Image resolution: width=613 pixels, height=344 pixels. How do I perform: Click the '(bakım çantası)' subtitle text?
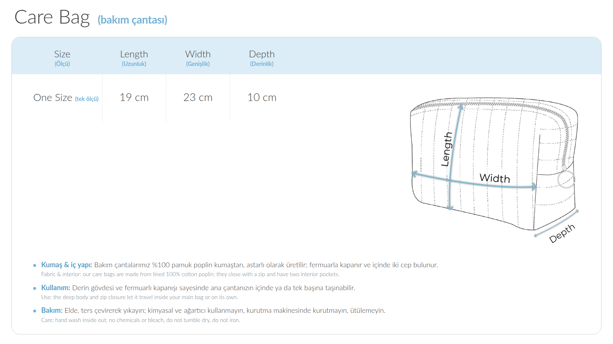pyautogui.click(x=132, y=20)
